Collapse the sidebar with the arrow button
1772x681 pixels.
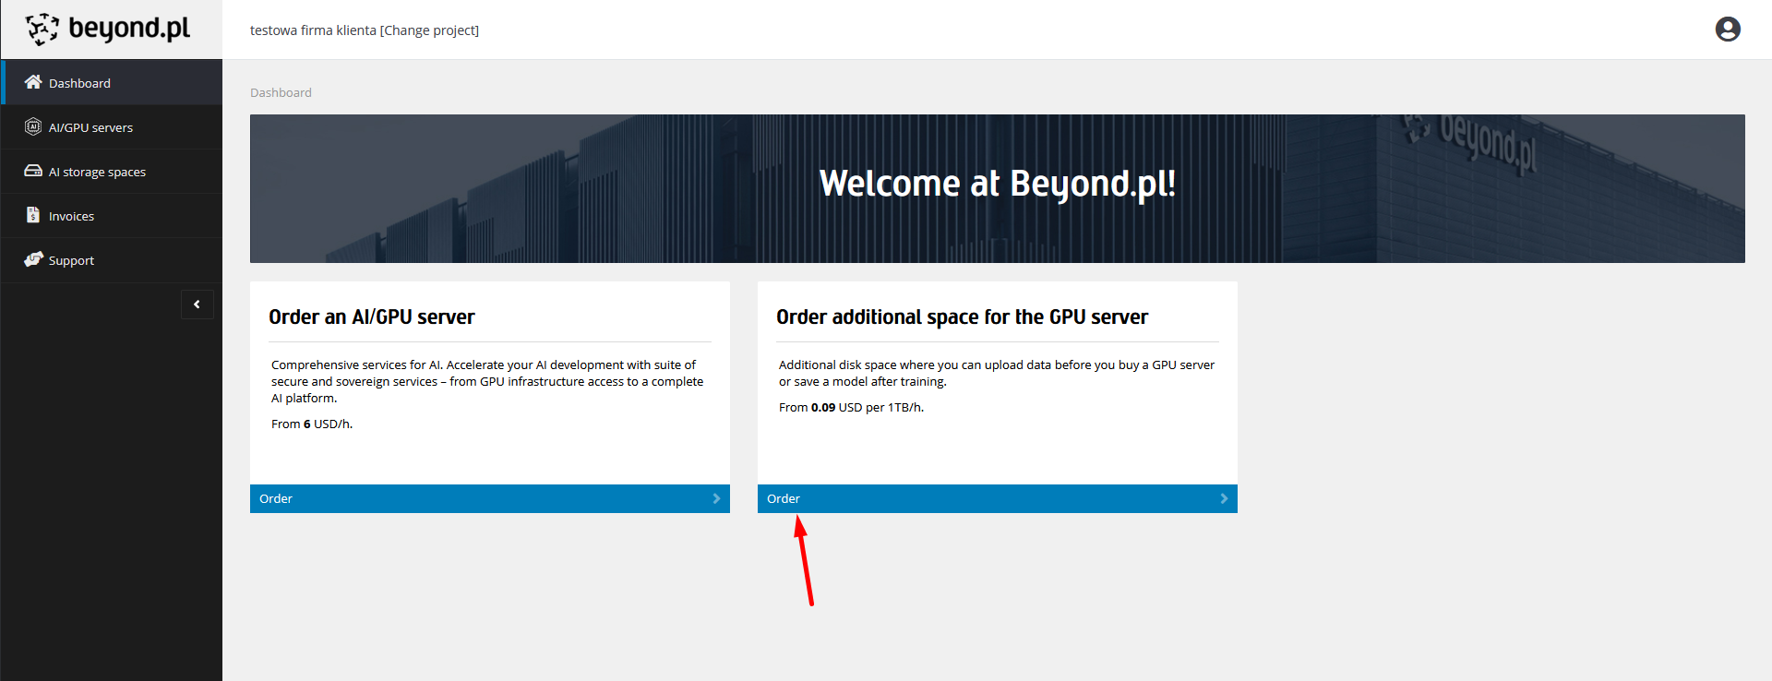tap(198, 305)
